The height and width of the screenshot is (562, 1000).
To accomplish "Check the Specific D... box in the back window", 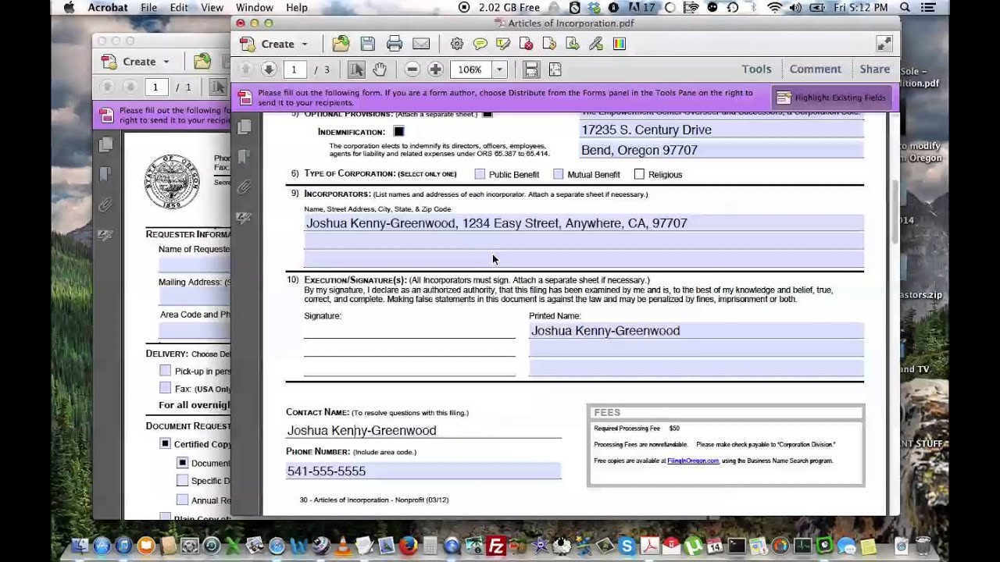I will click(182, 481).
